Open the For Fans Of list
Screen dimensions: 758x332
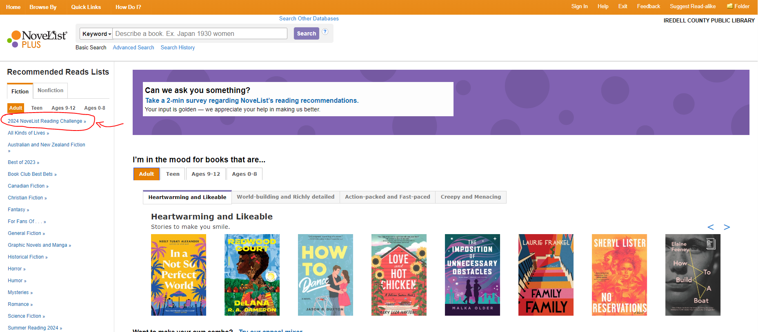pos(27,221)
